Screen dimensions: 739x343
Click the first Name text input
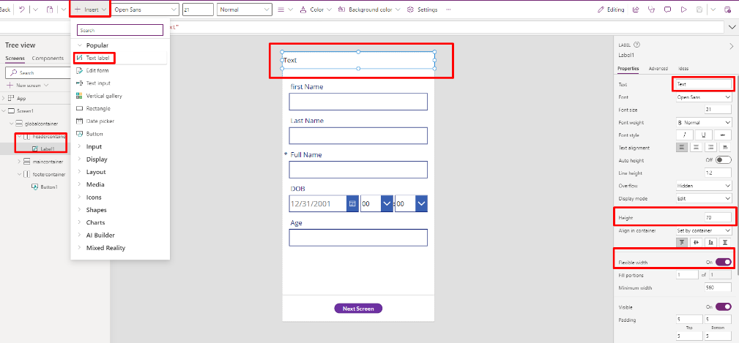tap(358, 102)
